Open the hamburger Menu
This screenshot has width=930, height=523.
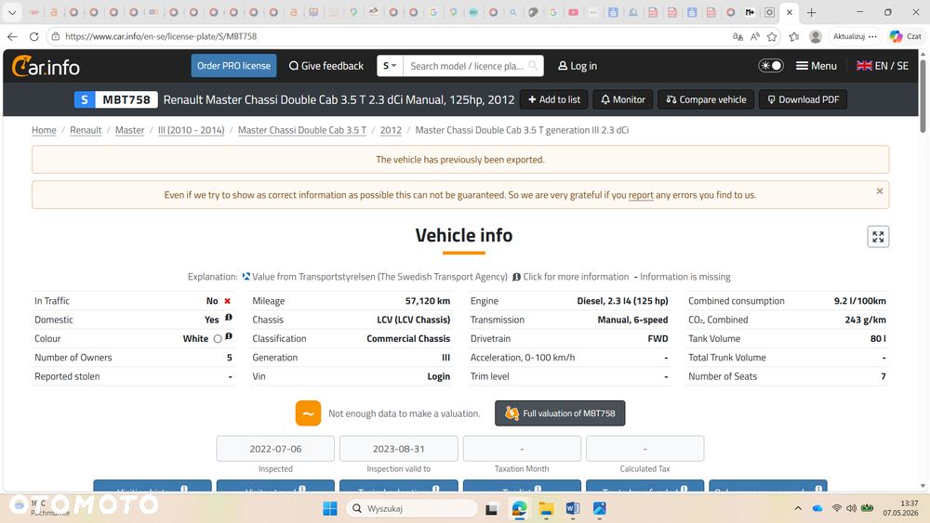pos(817,66)
